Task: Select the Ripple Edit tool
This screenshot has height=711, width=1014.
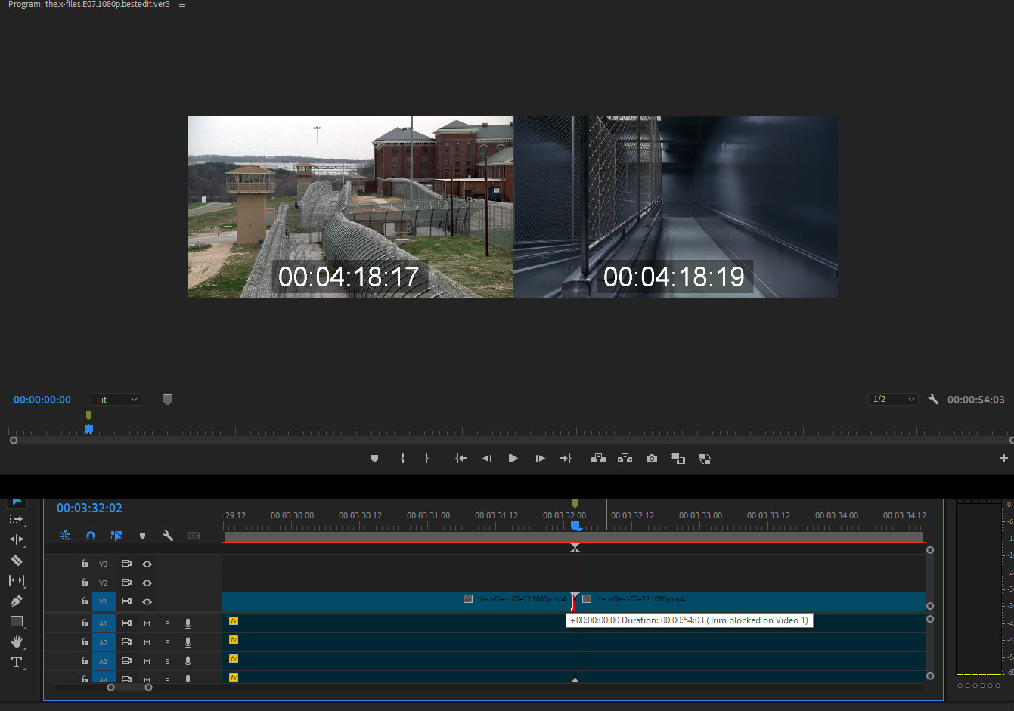Action: 16,539
